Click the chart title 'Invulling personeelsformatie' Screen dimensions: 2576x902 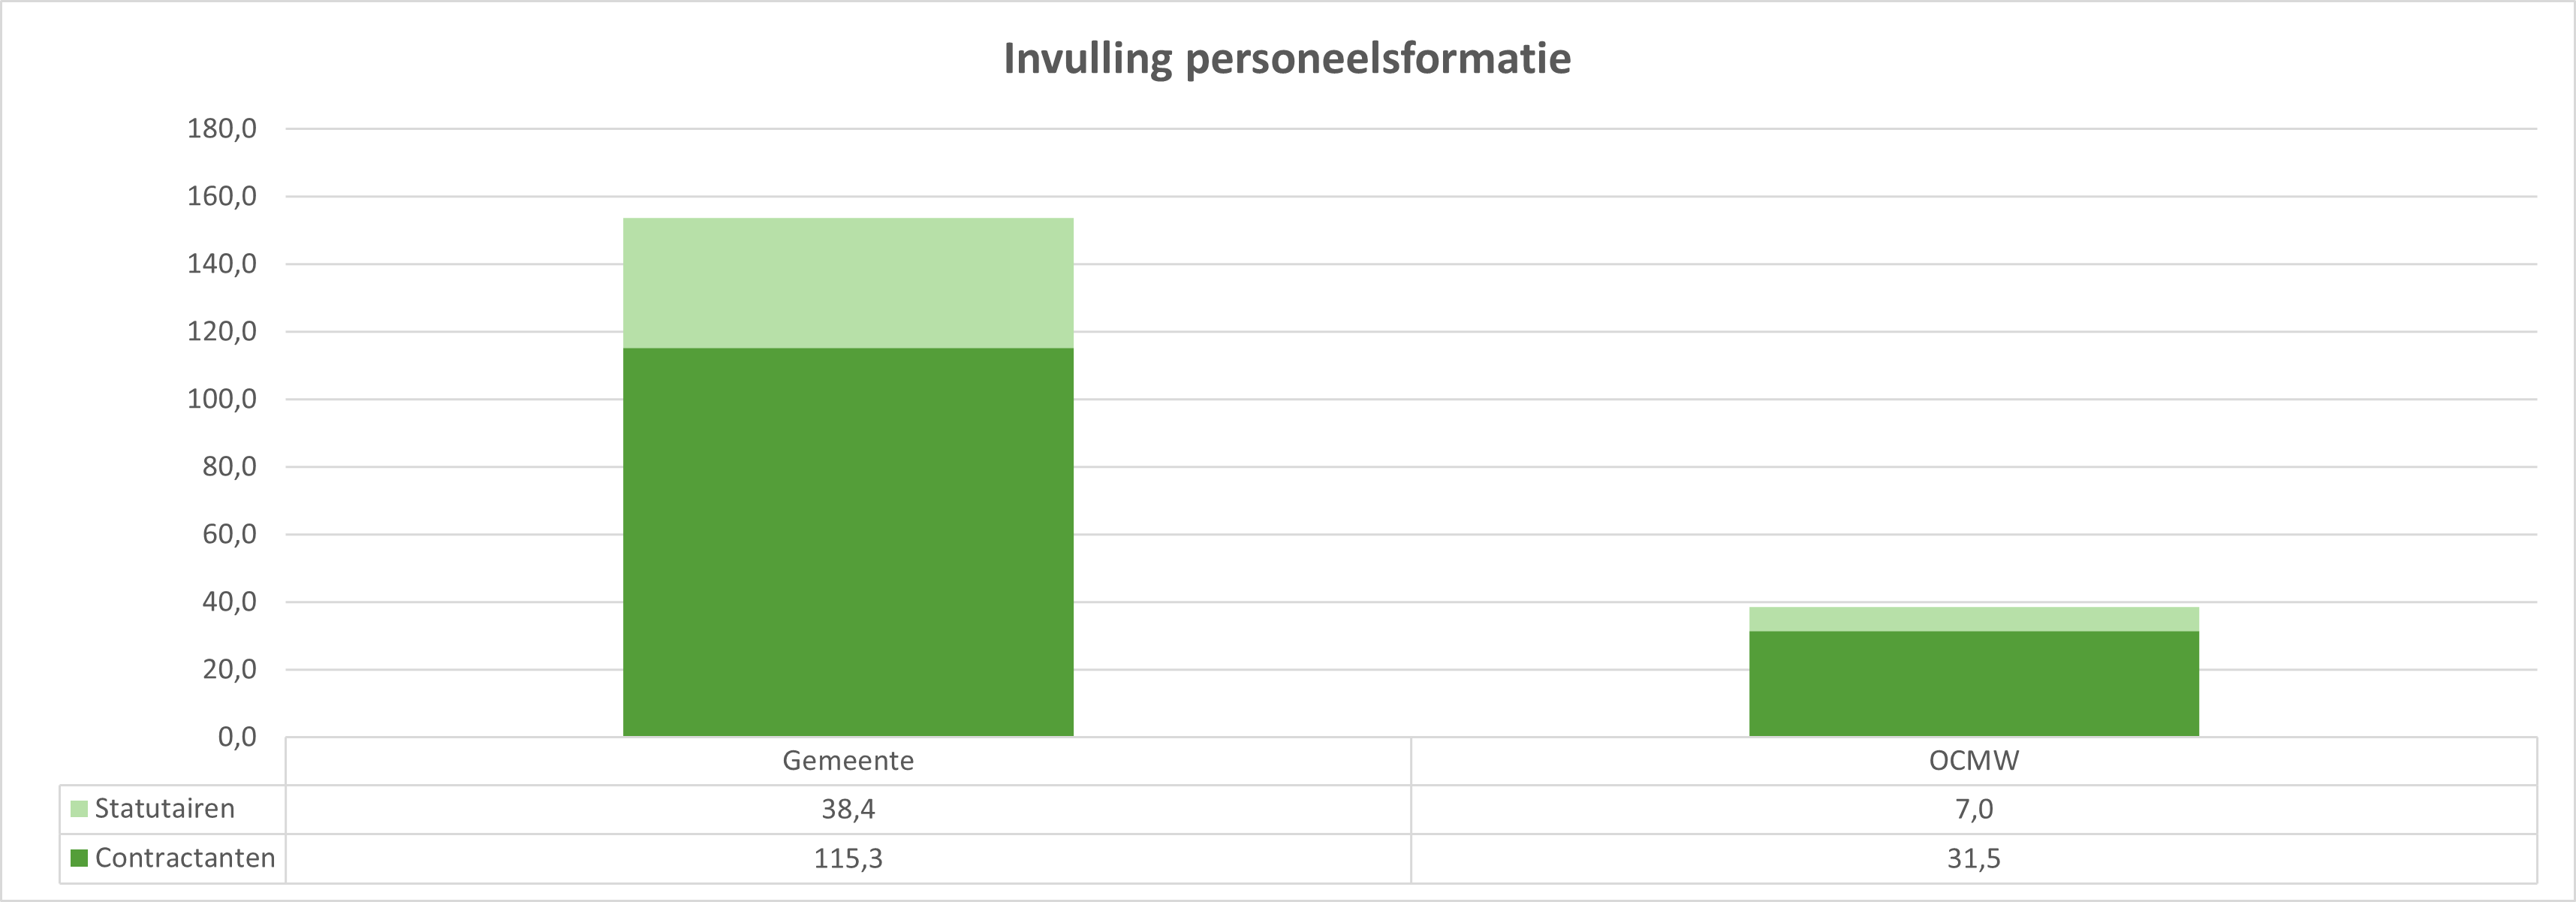[1287, 59]
